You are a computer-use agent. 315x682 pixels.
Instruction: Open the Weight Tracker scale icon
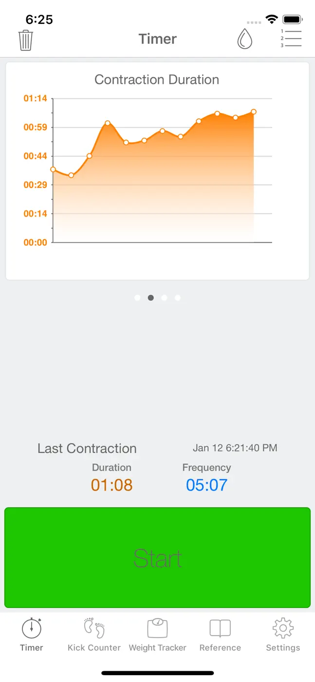coord(158,628)
